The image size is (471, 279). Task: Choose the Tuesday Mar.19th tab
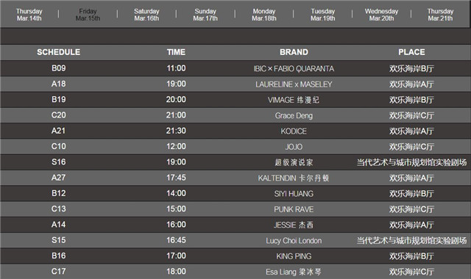pos(323,15)
